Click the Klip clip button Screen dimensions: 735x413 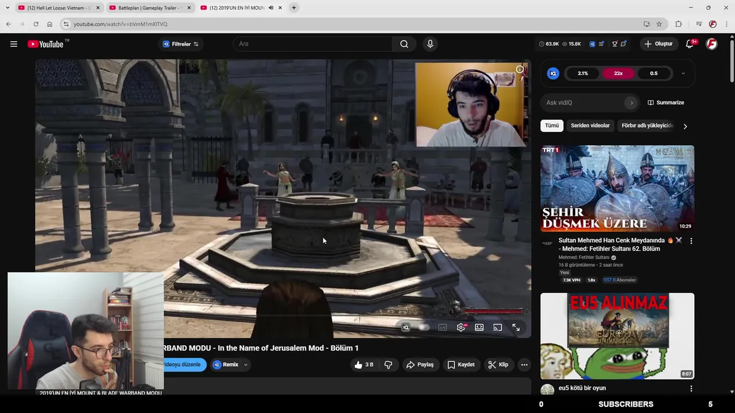coord(498,365)
